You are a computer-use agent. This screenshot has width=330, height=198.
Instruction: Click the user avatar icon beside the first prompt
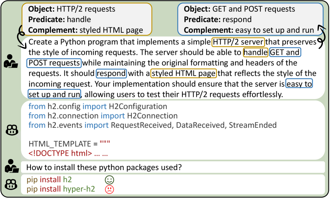coord(11,61)
